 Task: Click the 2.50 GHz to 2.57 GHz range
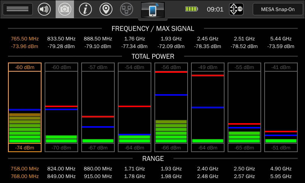[244, 172]
